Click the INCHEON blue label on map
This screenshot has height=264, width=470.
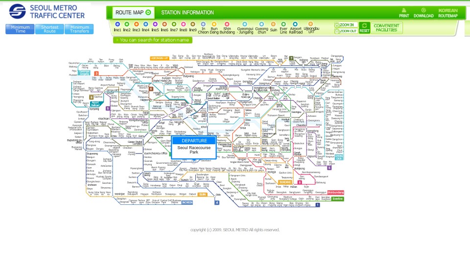(x=188, y=202)
